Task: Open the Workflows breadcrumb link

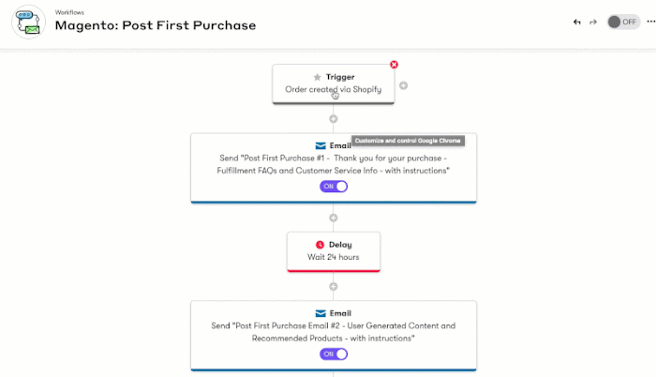Action: pos(69,12)
